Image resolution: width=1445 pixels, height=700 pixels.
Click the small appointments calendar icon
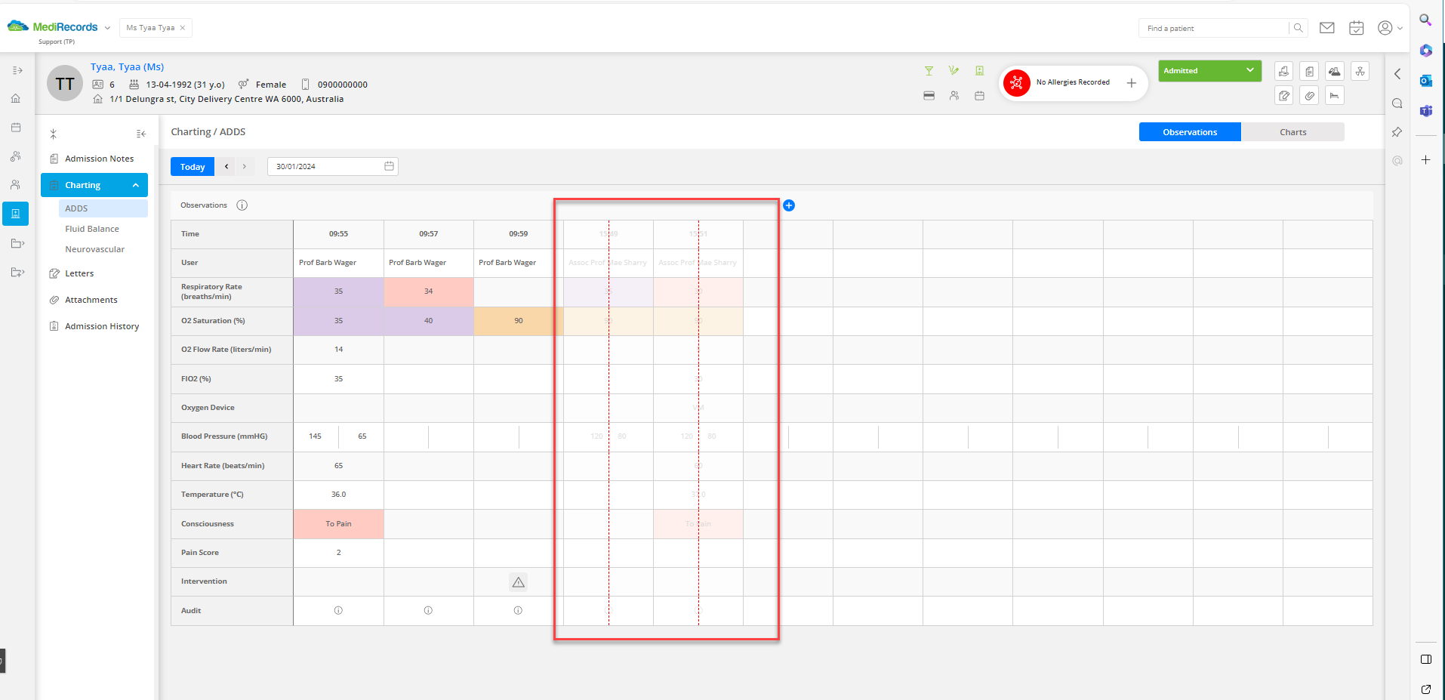(x=979, y=96)
